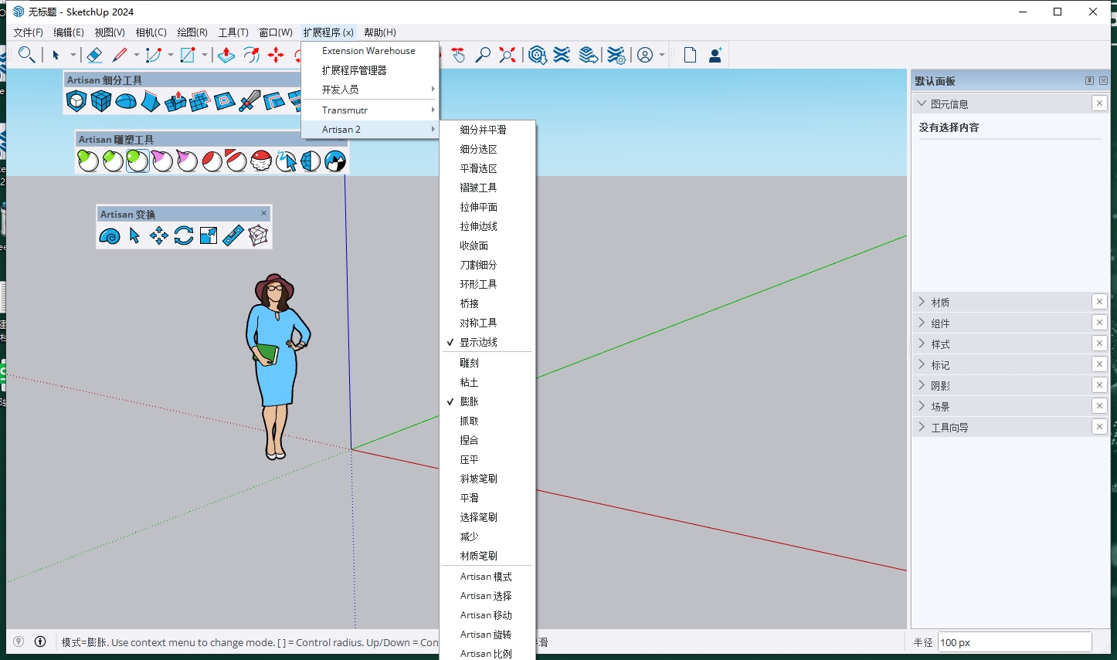
Task: Close the 工具向导 panel with X
Action: point(1099,426)
